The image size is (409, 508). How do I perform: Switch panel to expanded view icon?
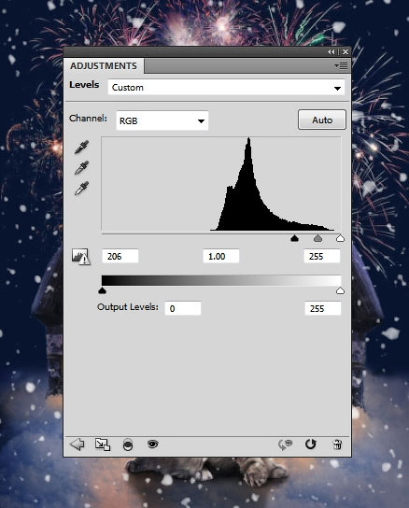(103, 444)
